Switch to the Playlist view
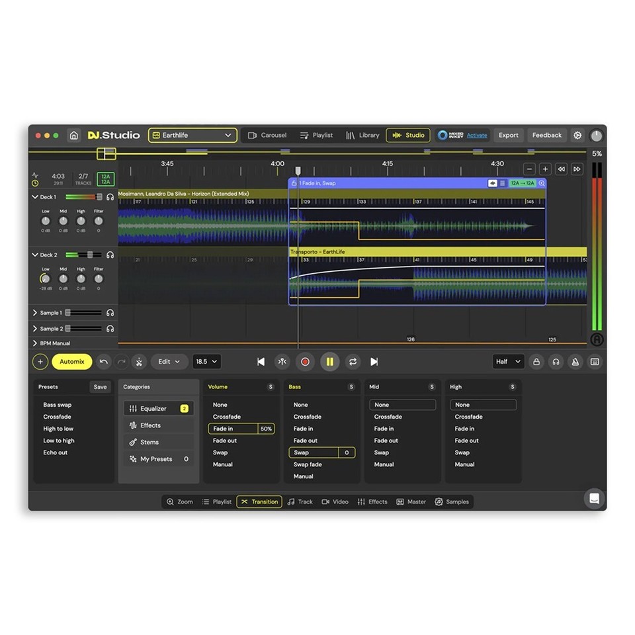 [x=316, y=135]
